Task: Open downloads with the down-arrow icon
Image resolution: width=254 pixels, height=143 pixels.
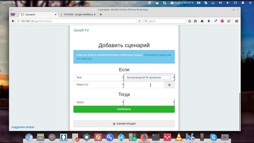Action: [209, 21]
